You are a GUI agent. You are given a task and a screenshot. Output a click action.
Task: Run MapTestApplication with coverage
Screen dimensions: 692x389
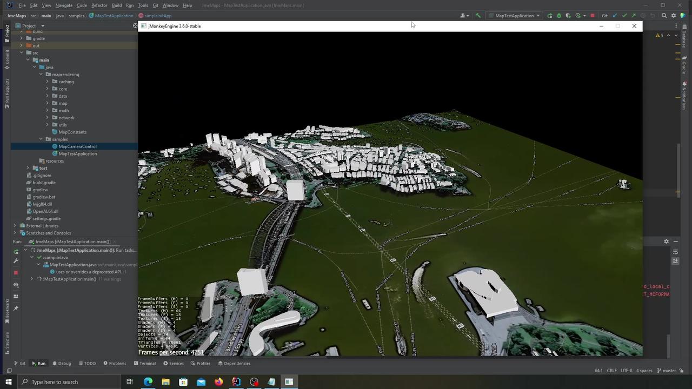pos(568,16)
